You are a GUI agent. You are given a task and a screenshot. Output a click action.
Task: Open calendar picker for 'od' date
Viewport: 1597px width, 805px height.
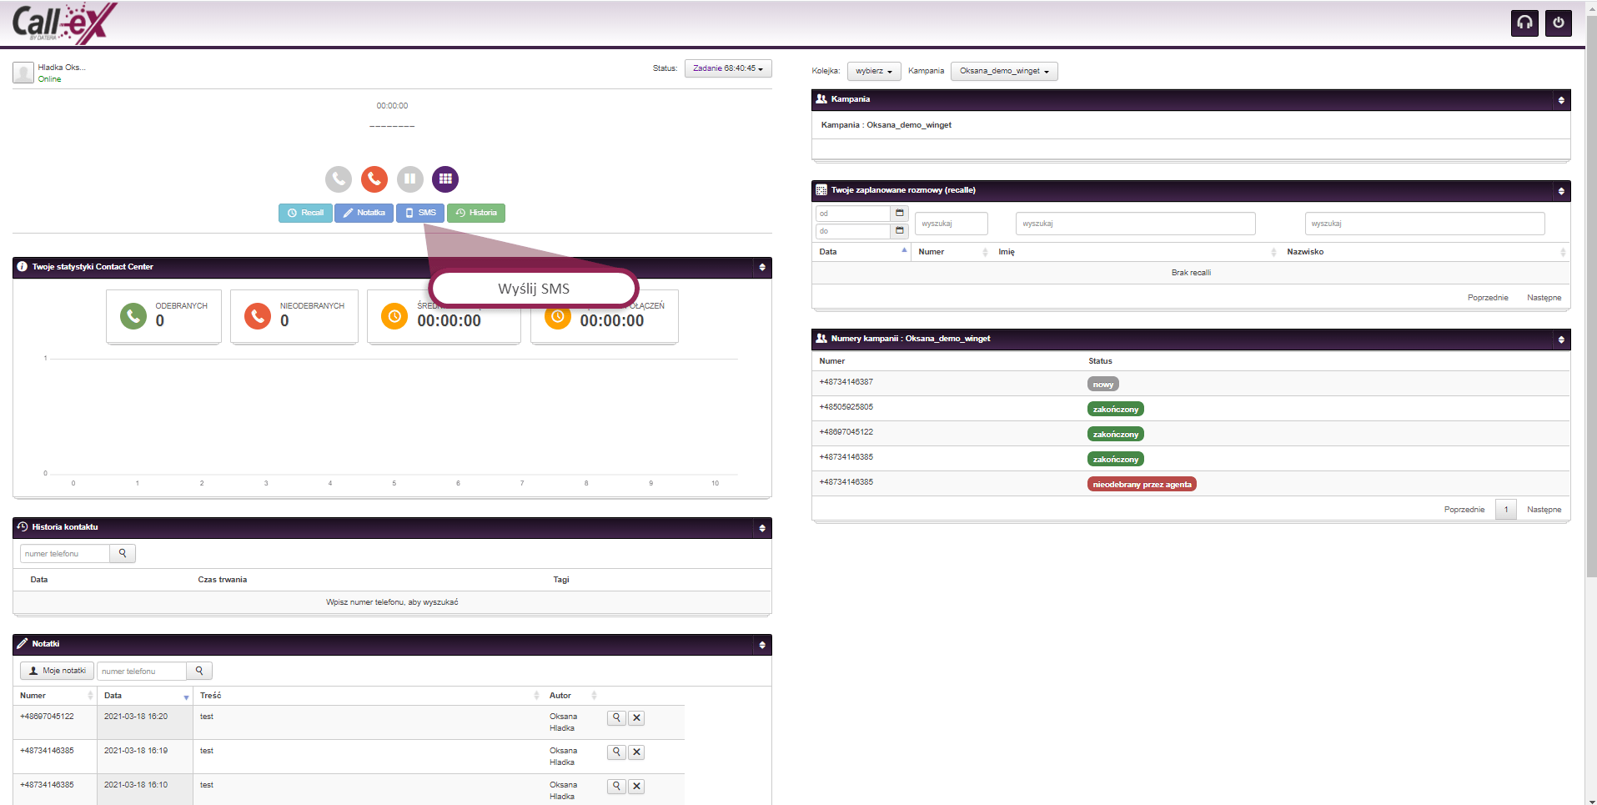[x=899, y=213]
